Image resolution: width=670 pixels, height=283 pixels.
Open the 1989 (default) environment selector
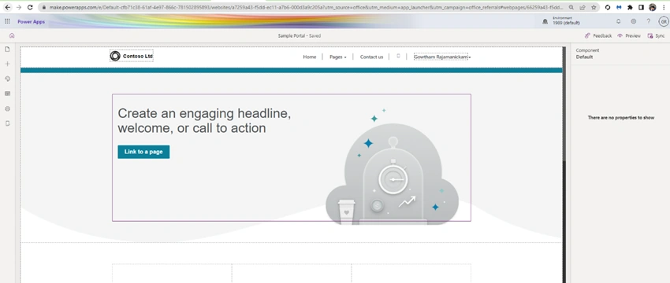click(x=566, y=21)
